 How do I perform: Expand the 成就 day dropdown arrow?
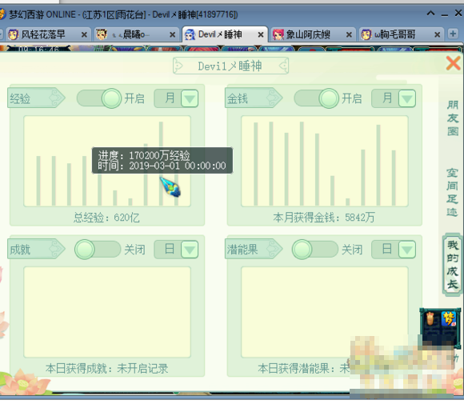190,250
